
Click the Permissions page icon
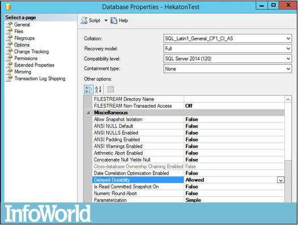[9, 58]
